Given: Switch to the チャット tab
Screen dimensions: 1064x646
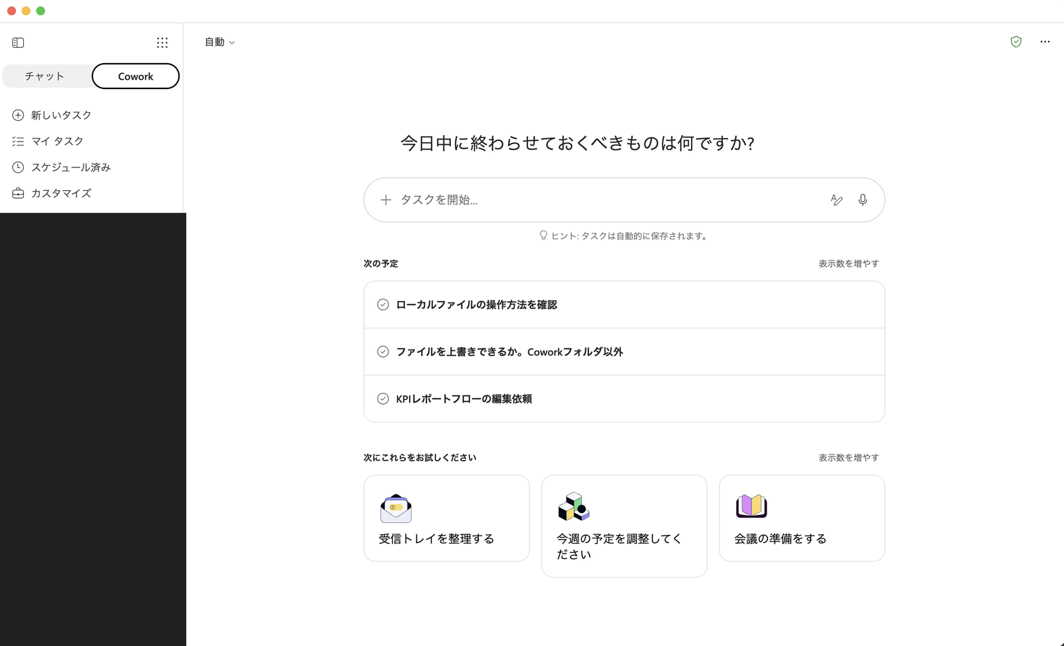Looking at the screenshot, I should [x=45, y=76].
